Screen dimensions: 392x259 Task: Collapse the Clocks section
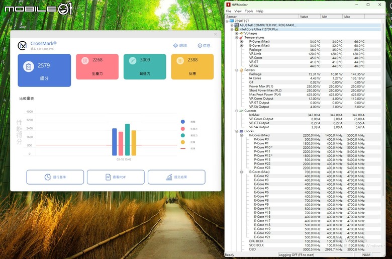pos(237,131)
